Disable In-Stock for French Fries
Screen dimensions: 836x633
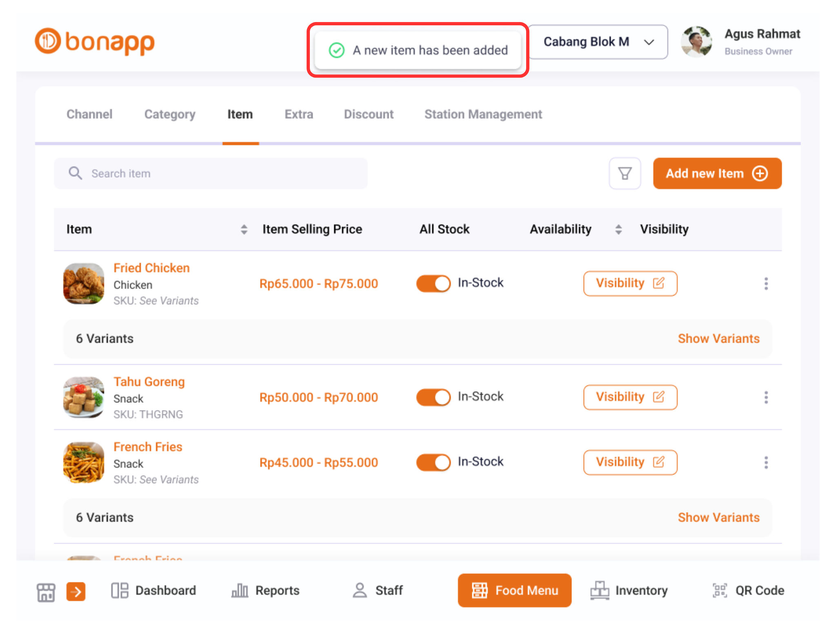[433, 462]
